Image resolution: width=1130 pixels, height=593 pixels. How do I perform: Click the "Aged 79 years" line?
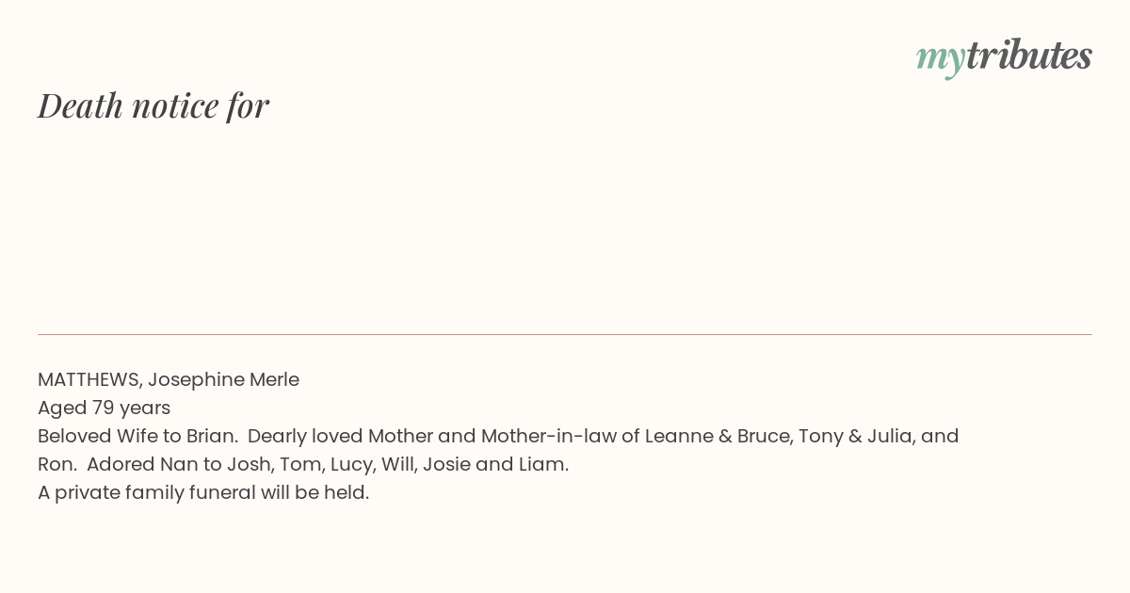click(x=104, y=409)
